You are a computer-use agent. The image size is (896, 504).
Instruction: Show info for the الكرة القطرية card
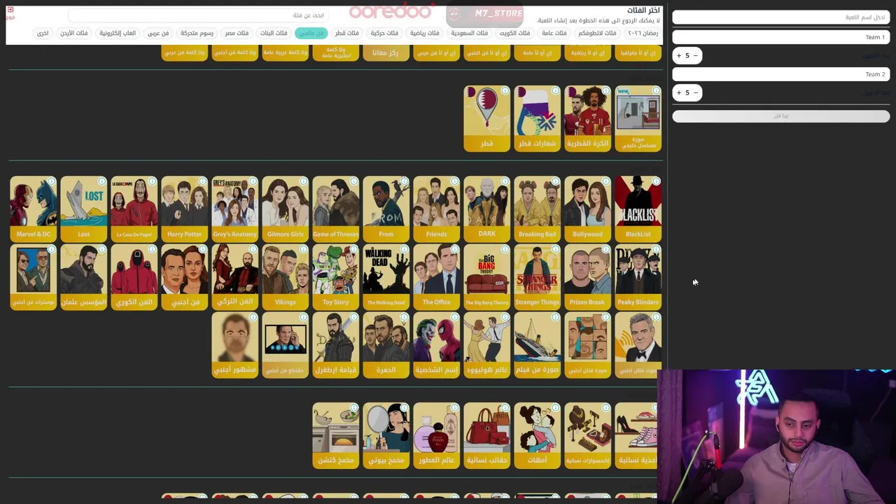click(x=605, y=90)
